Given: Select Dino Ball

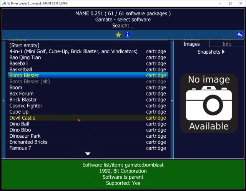Looking at the screenshot, I should (x=88, y=124).
